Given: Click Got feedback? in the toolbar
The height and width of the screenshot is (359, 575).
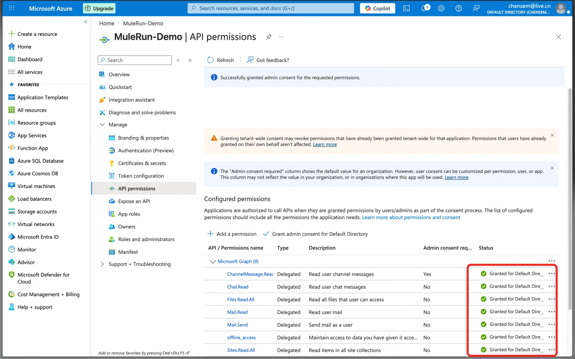Looking at the screenshot, I should (268, 60).
